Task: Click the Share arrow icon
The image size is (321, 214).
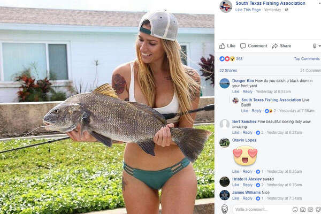Action: [x=275, y=46]
